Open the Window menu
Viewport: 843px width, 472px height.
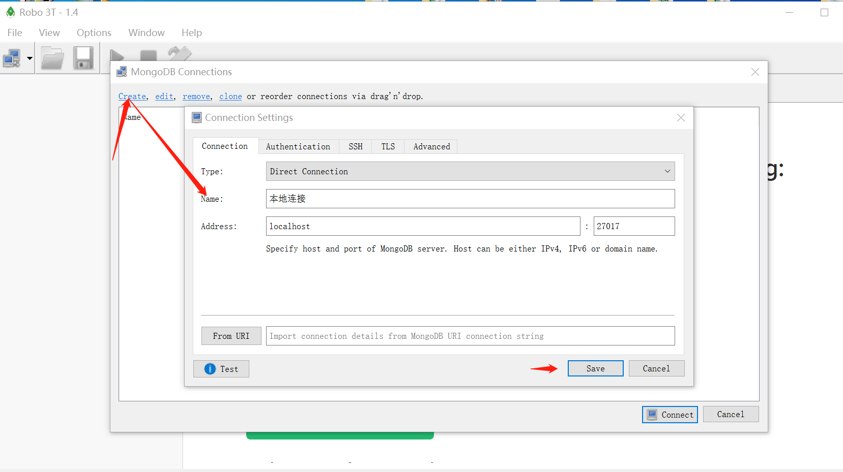pyautogui.click(x=147, y=33)
